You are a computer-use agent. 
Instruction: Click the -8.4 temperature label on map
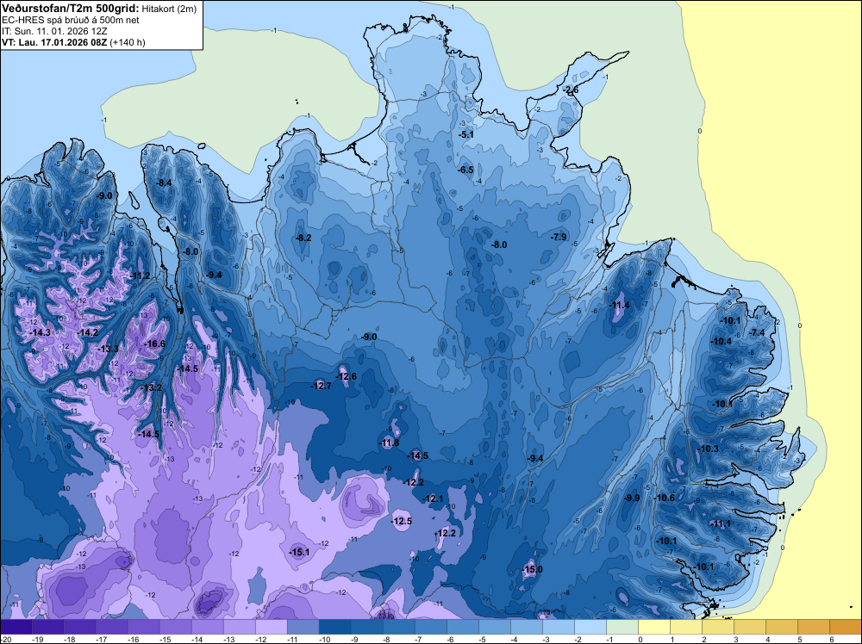[165, 183]
